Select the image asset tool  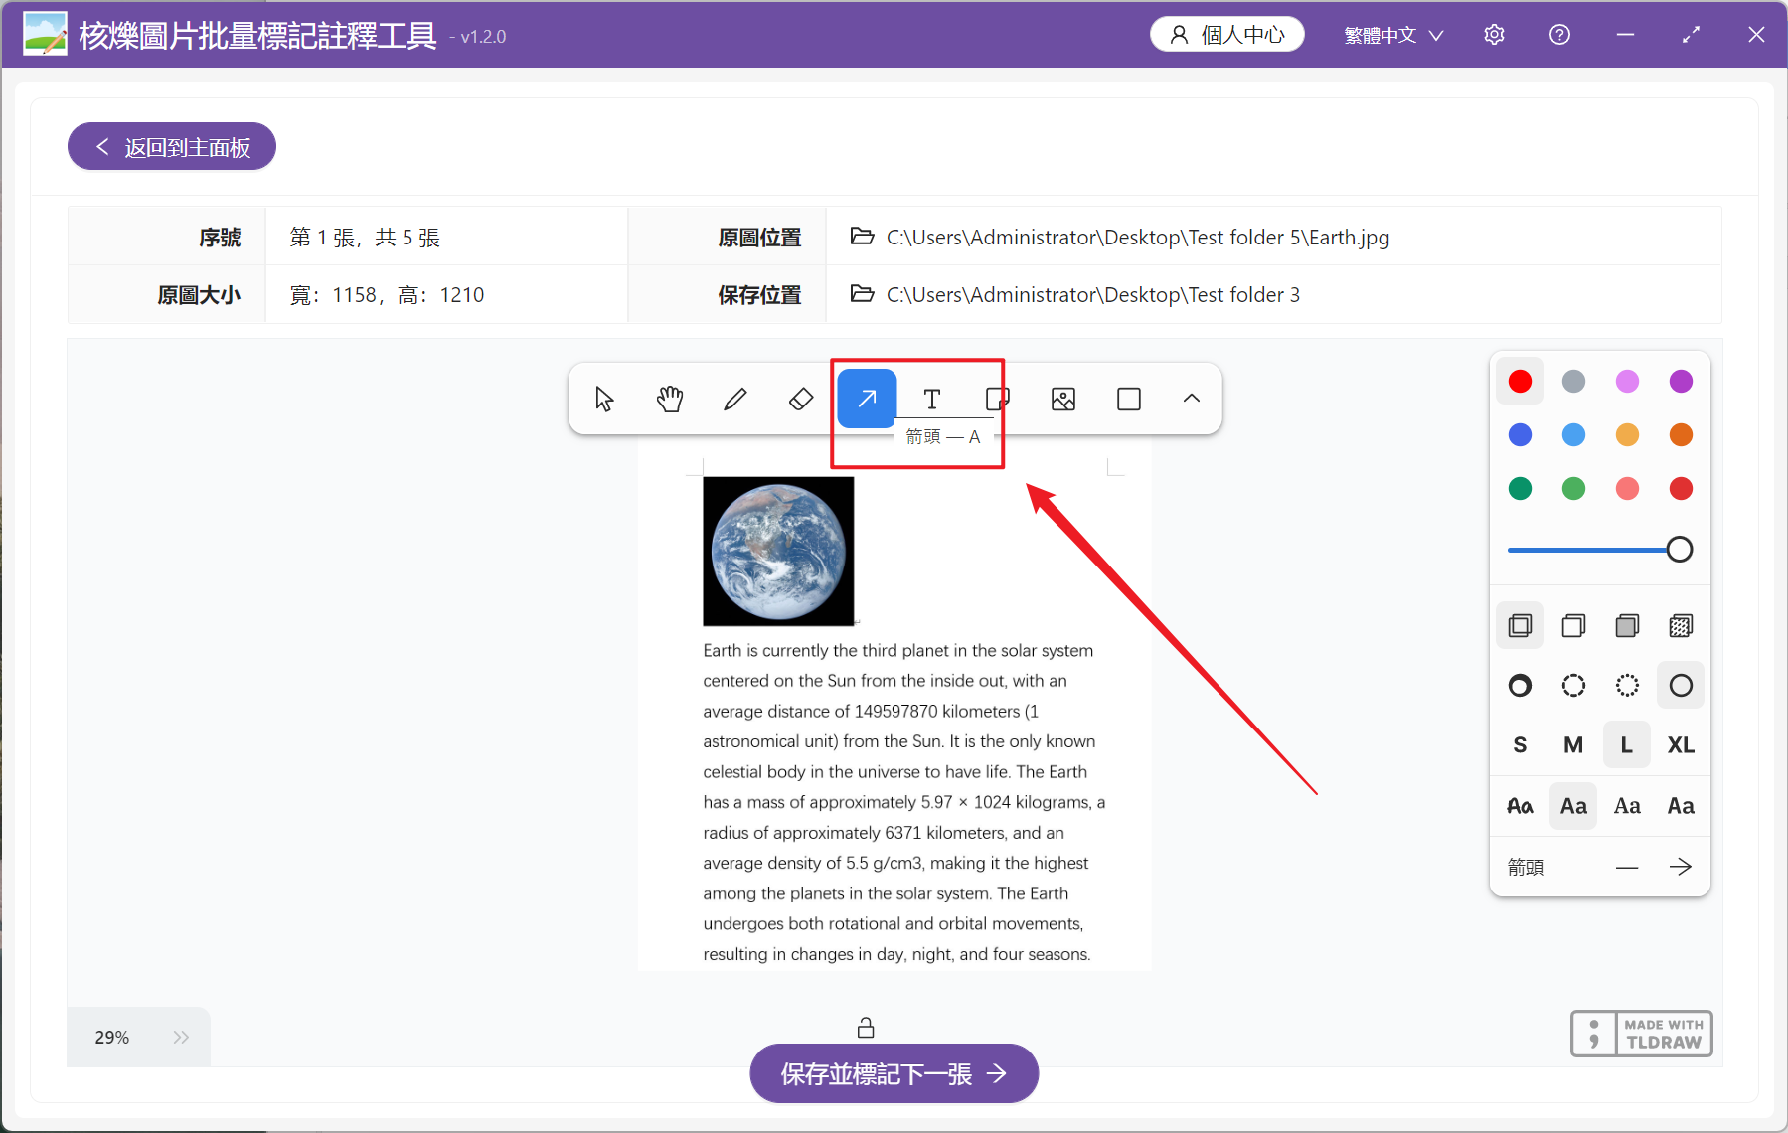point(1063,399)
